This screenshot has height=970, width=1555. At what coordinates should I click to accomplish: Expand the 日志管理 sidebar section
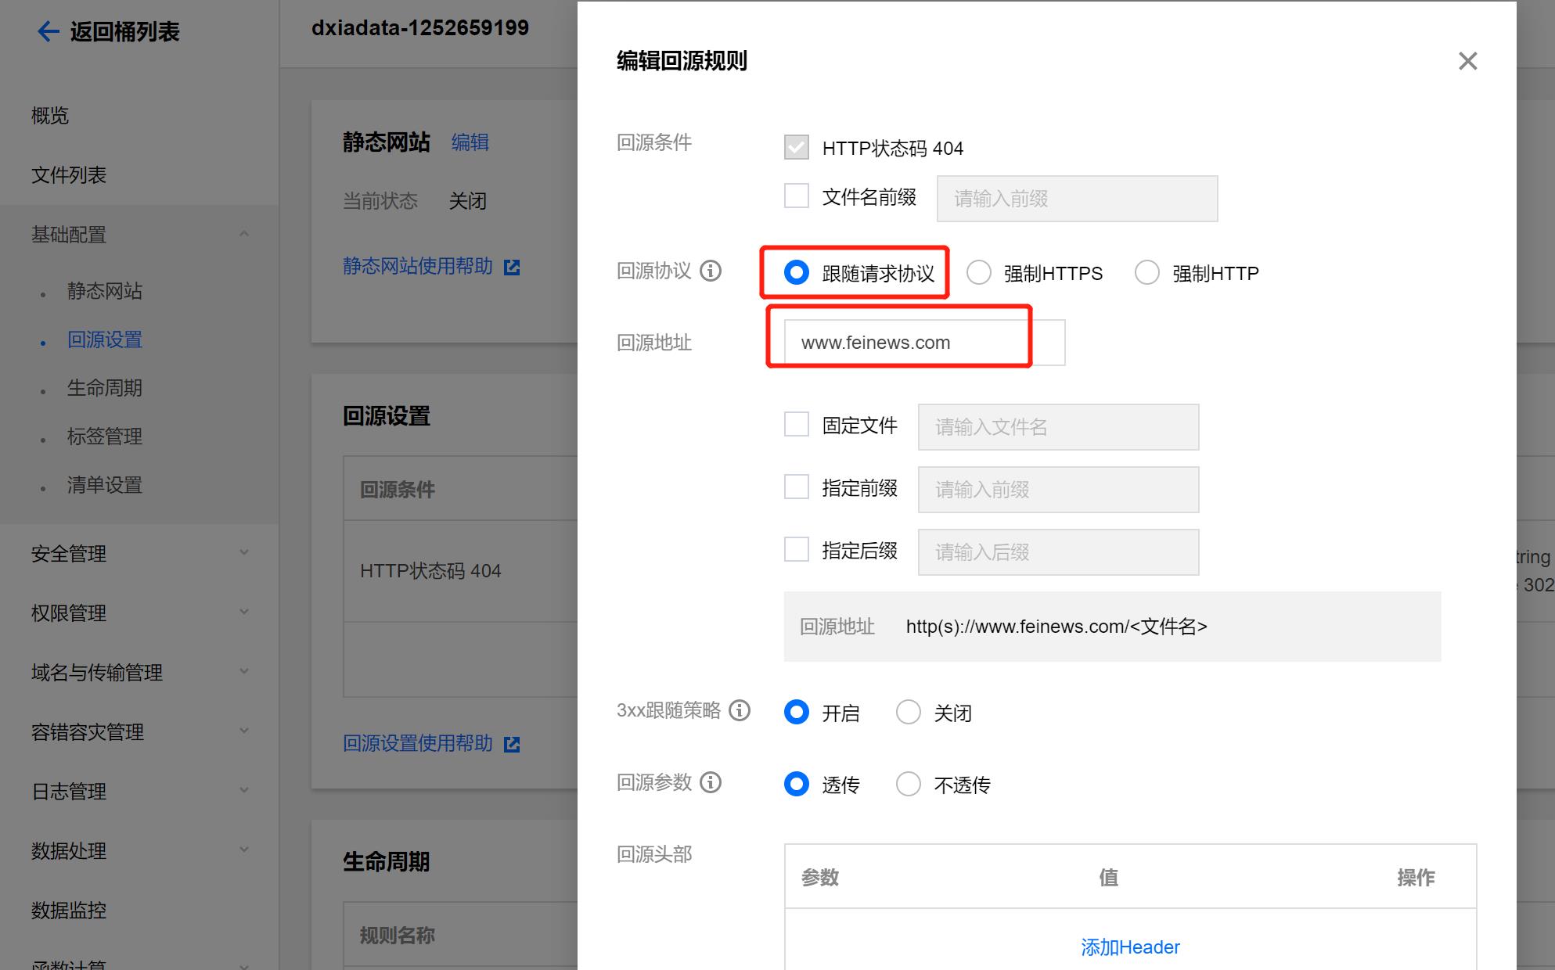[244, 790]
